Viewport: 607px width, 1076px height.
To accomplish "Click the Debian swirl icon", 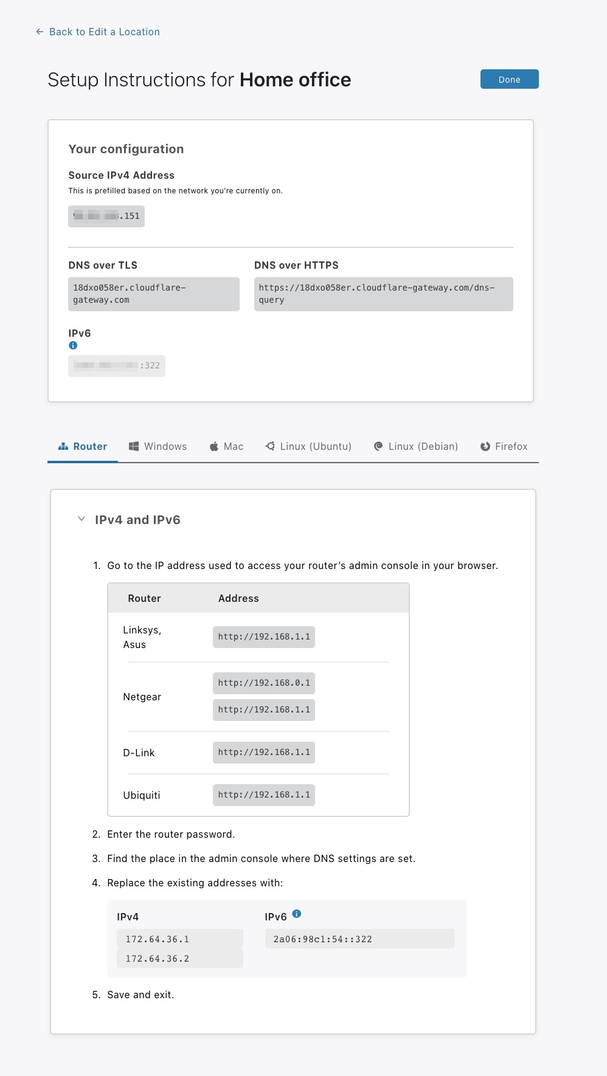I will click(x=378, y=446).
